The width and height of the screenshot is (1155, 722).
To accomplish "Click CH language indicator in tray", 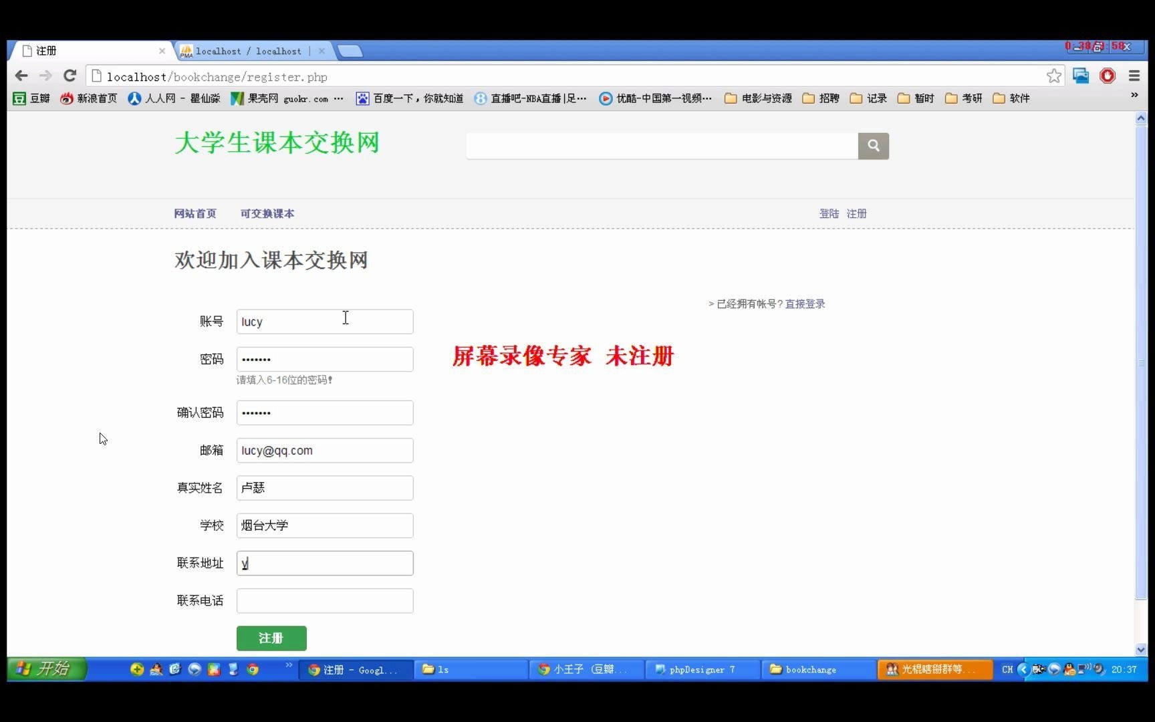I will [x=1007, y=669].
